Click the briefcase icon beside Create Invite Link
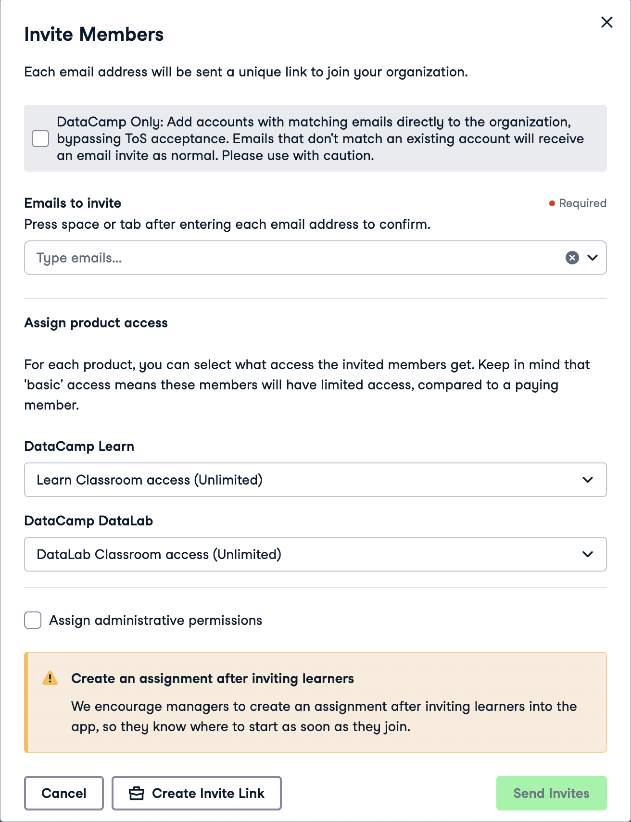The image size is (631, 822). tap(137, 793)
